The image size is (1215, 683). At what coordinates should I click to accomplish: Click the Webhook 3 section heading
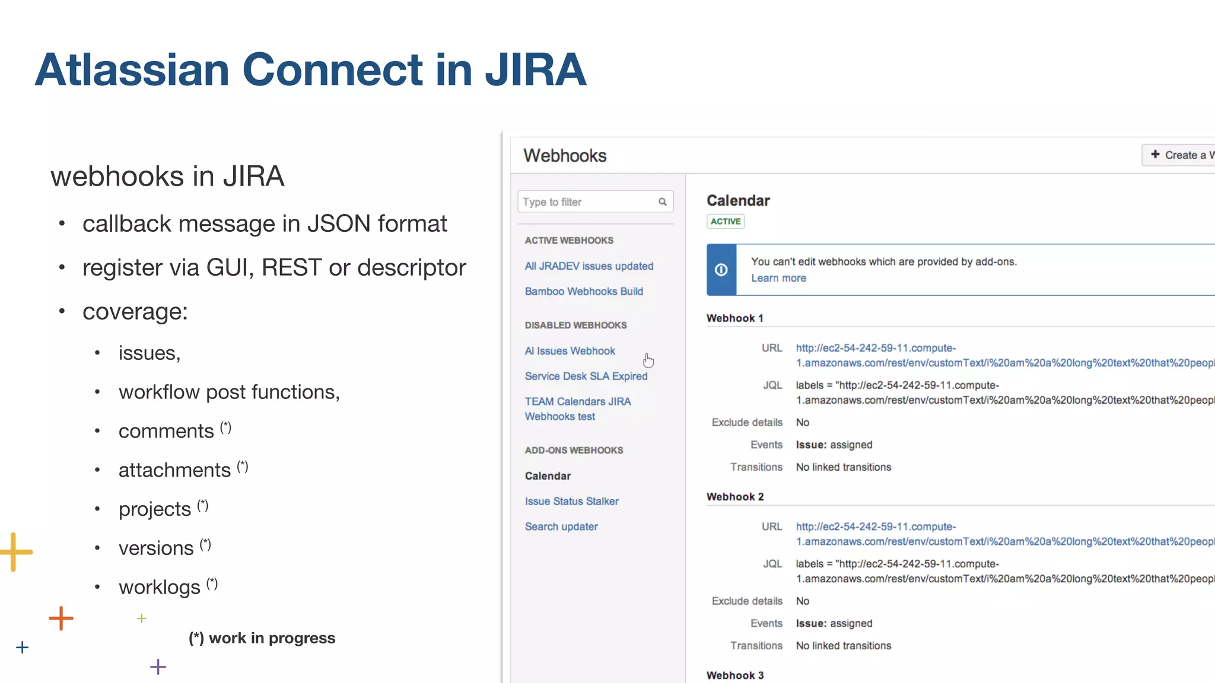(x=735, y=675)
